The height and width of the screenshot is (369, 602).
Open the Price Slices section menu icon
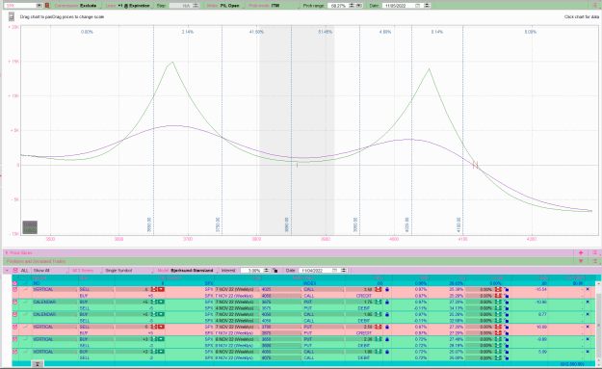[x=594, y=252]
